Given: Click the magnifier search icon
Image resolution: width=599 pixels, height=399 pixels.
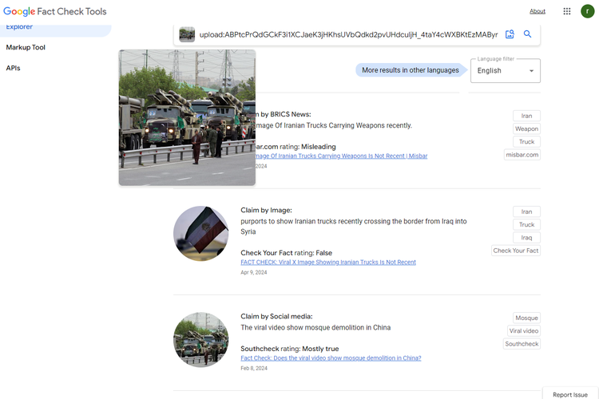Looking at the screenshot, I should (x=527, y=34).
